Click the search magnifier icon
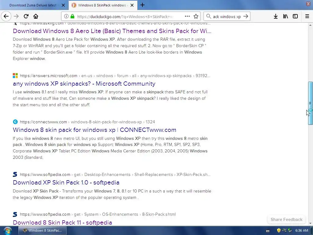The width and height of the screenshot is (313, 235). click(208, 17)
